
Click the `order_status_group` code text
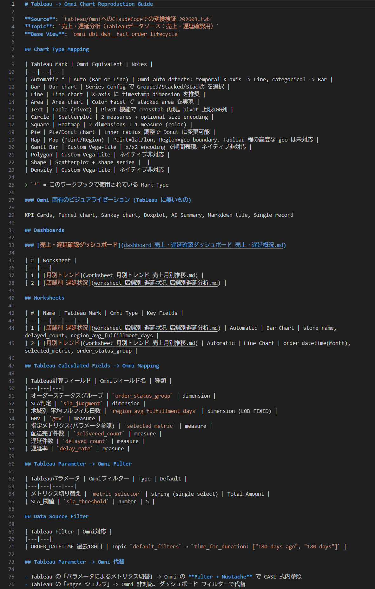pos(142,396)
